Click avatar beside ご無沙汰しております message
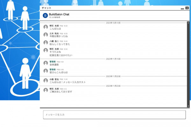Viewport: 191px width, 127px height. [x=46, y=90]
